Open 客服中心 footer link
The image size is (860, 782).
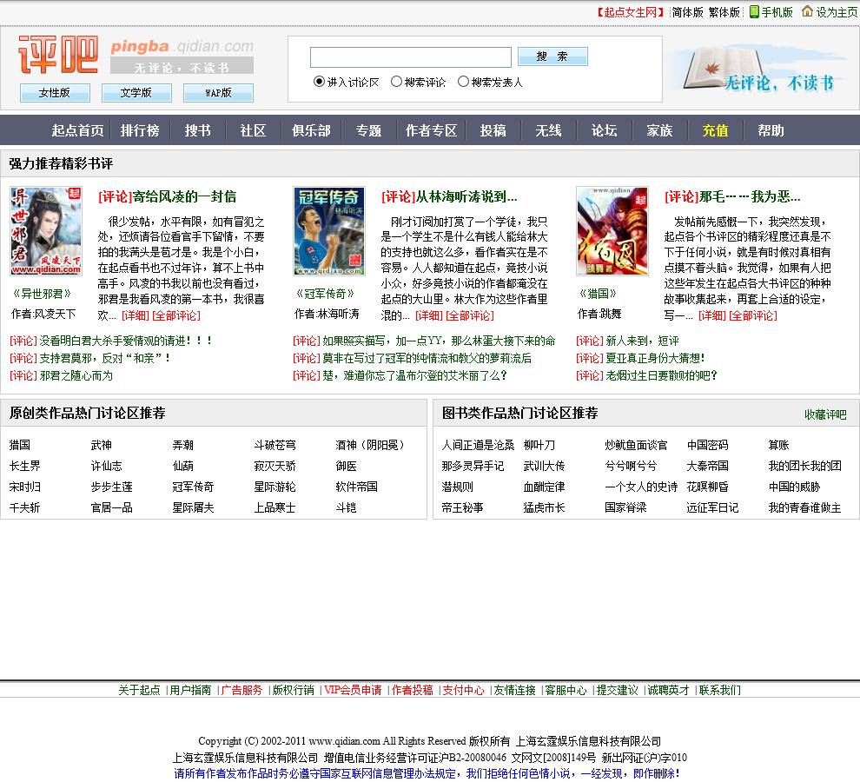point(566,690)
